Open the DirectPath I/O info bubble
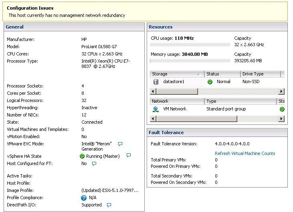 click(109, 205)
